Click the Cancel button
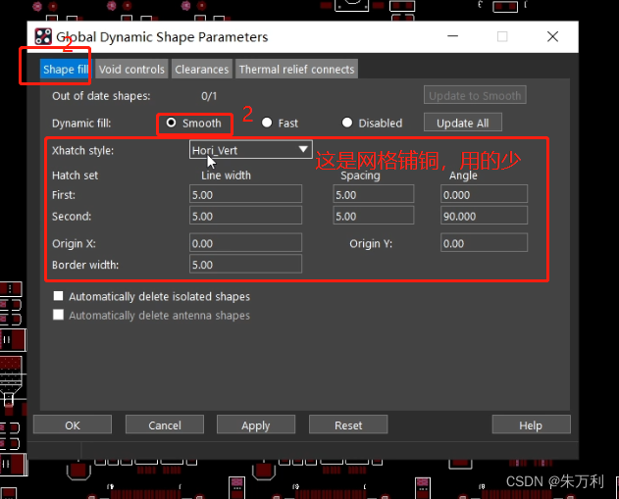 tap(165, 425)
